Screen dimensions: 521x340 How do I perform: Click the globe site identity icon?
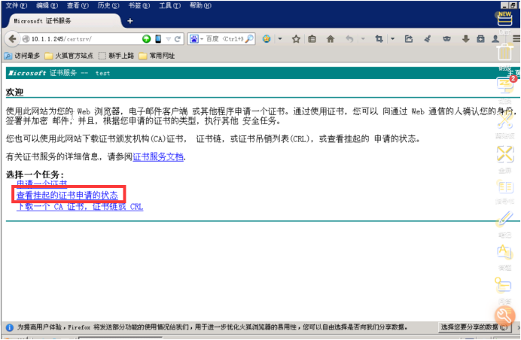[26, 39]
